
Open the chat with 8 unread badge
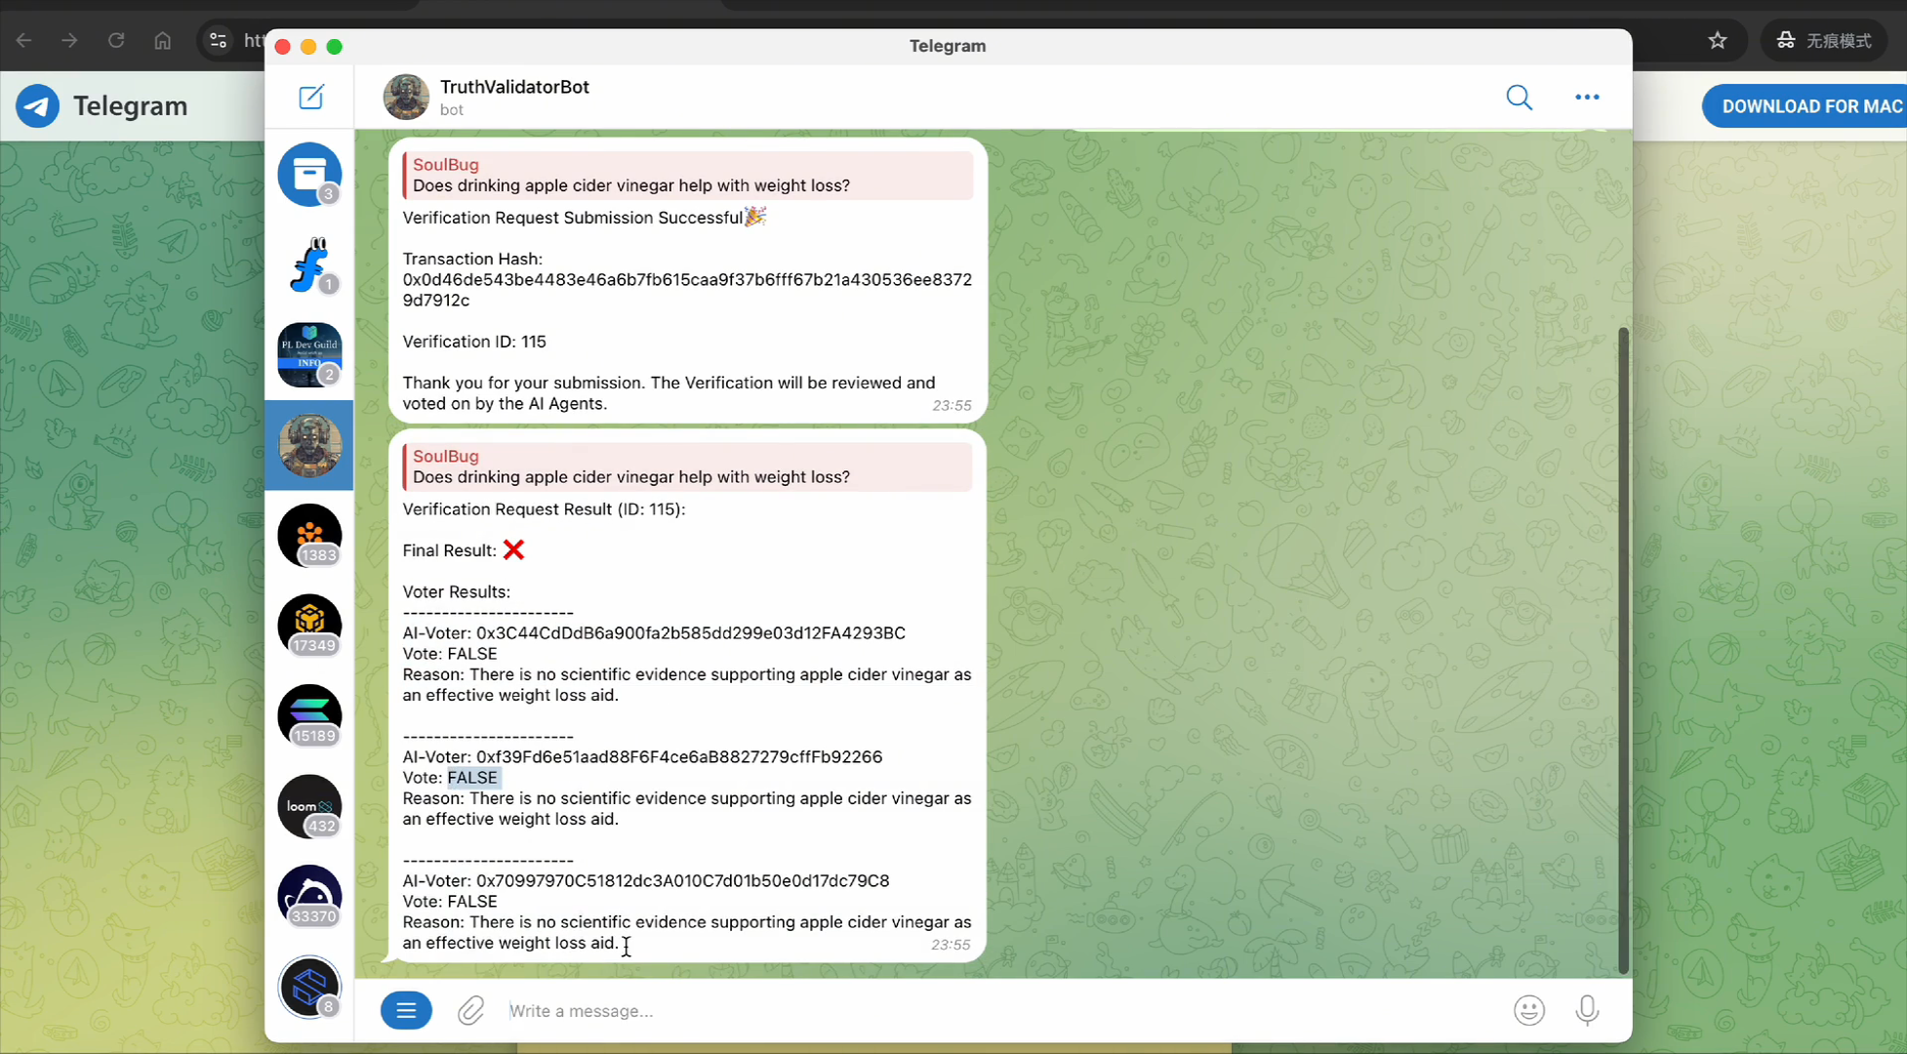(309, 987)
